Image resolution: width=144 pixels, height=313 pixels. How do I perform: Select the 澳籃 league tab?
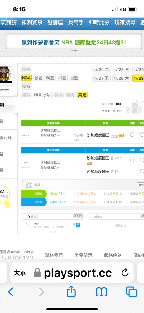coord(26,86)
